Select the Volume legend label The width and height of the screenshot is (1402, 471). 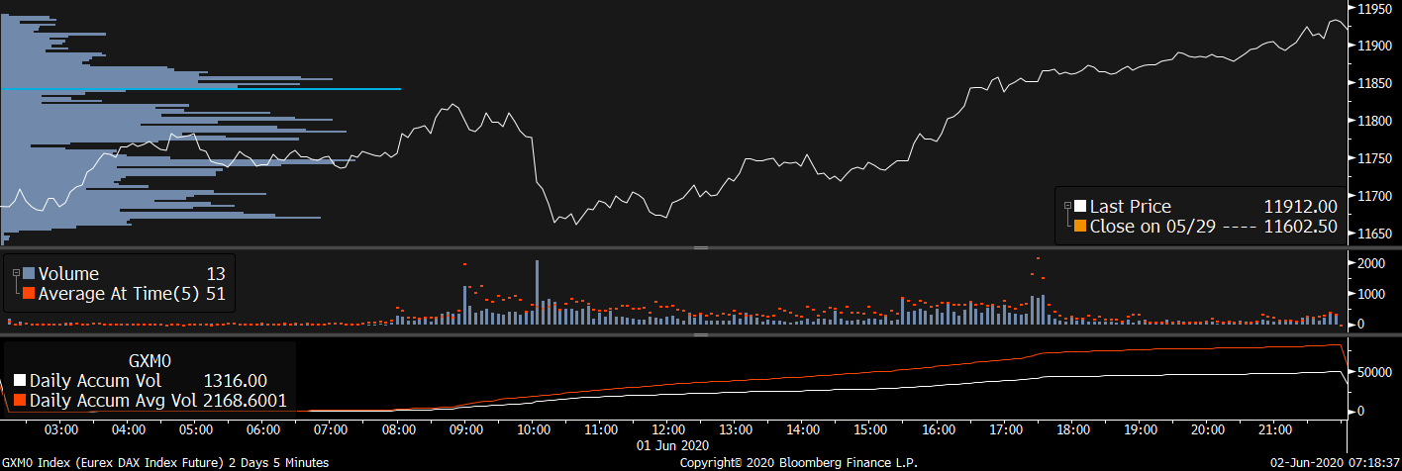[x=69, y=274]
